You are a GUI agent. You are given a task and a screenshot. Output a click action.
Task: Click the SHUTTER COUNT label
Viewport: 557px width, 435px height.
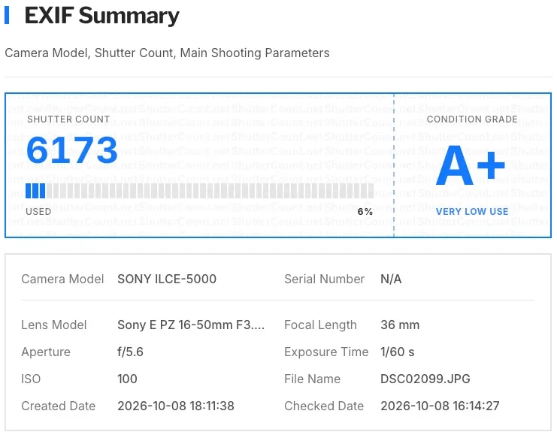(x=68, y=119)
